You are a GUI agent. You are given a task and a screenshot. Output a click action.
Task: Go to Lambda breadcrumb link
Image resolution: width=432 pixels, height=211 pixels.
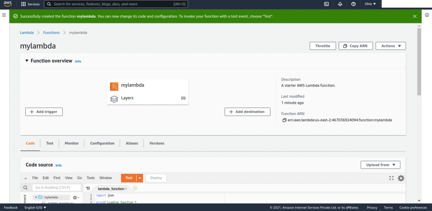(27, 33)
